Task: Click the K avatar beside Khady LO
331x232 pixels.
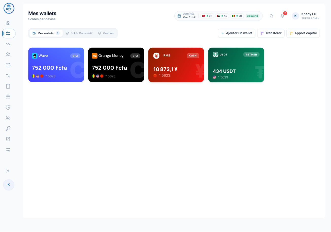Action: point(295,16)
